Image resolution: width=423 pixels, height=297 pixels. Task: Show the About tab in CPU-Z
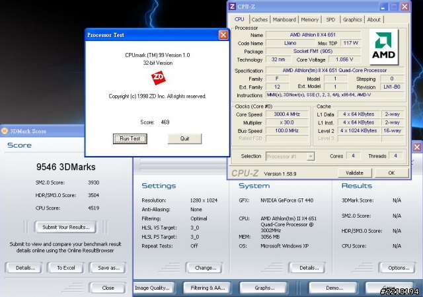click(373, 19)
